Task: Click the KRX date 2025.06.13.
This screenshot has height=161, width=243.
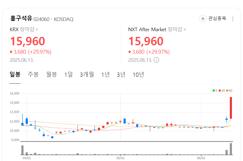Action: coord(22,60)
